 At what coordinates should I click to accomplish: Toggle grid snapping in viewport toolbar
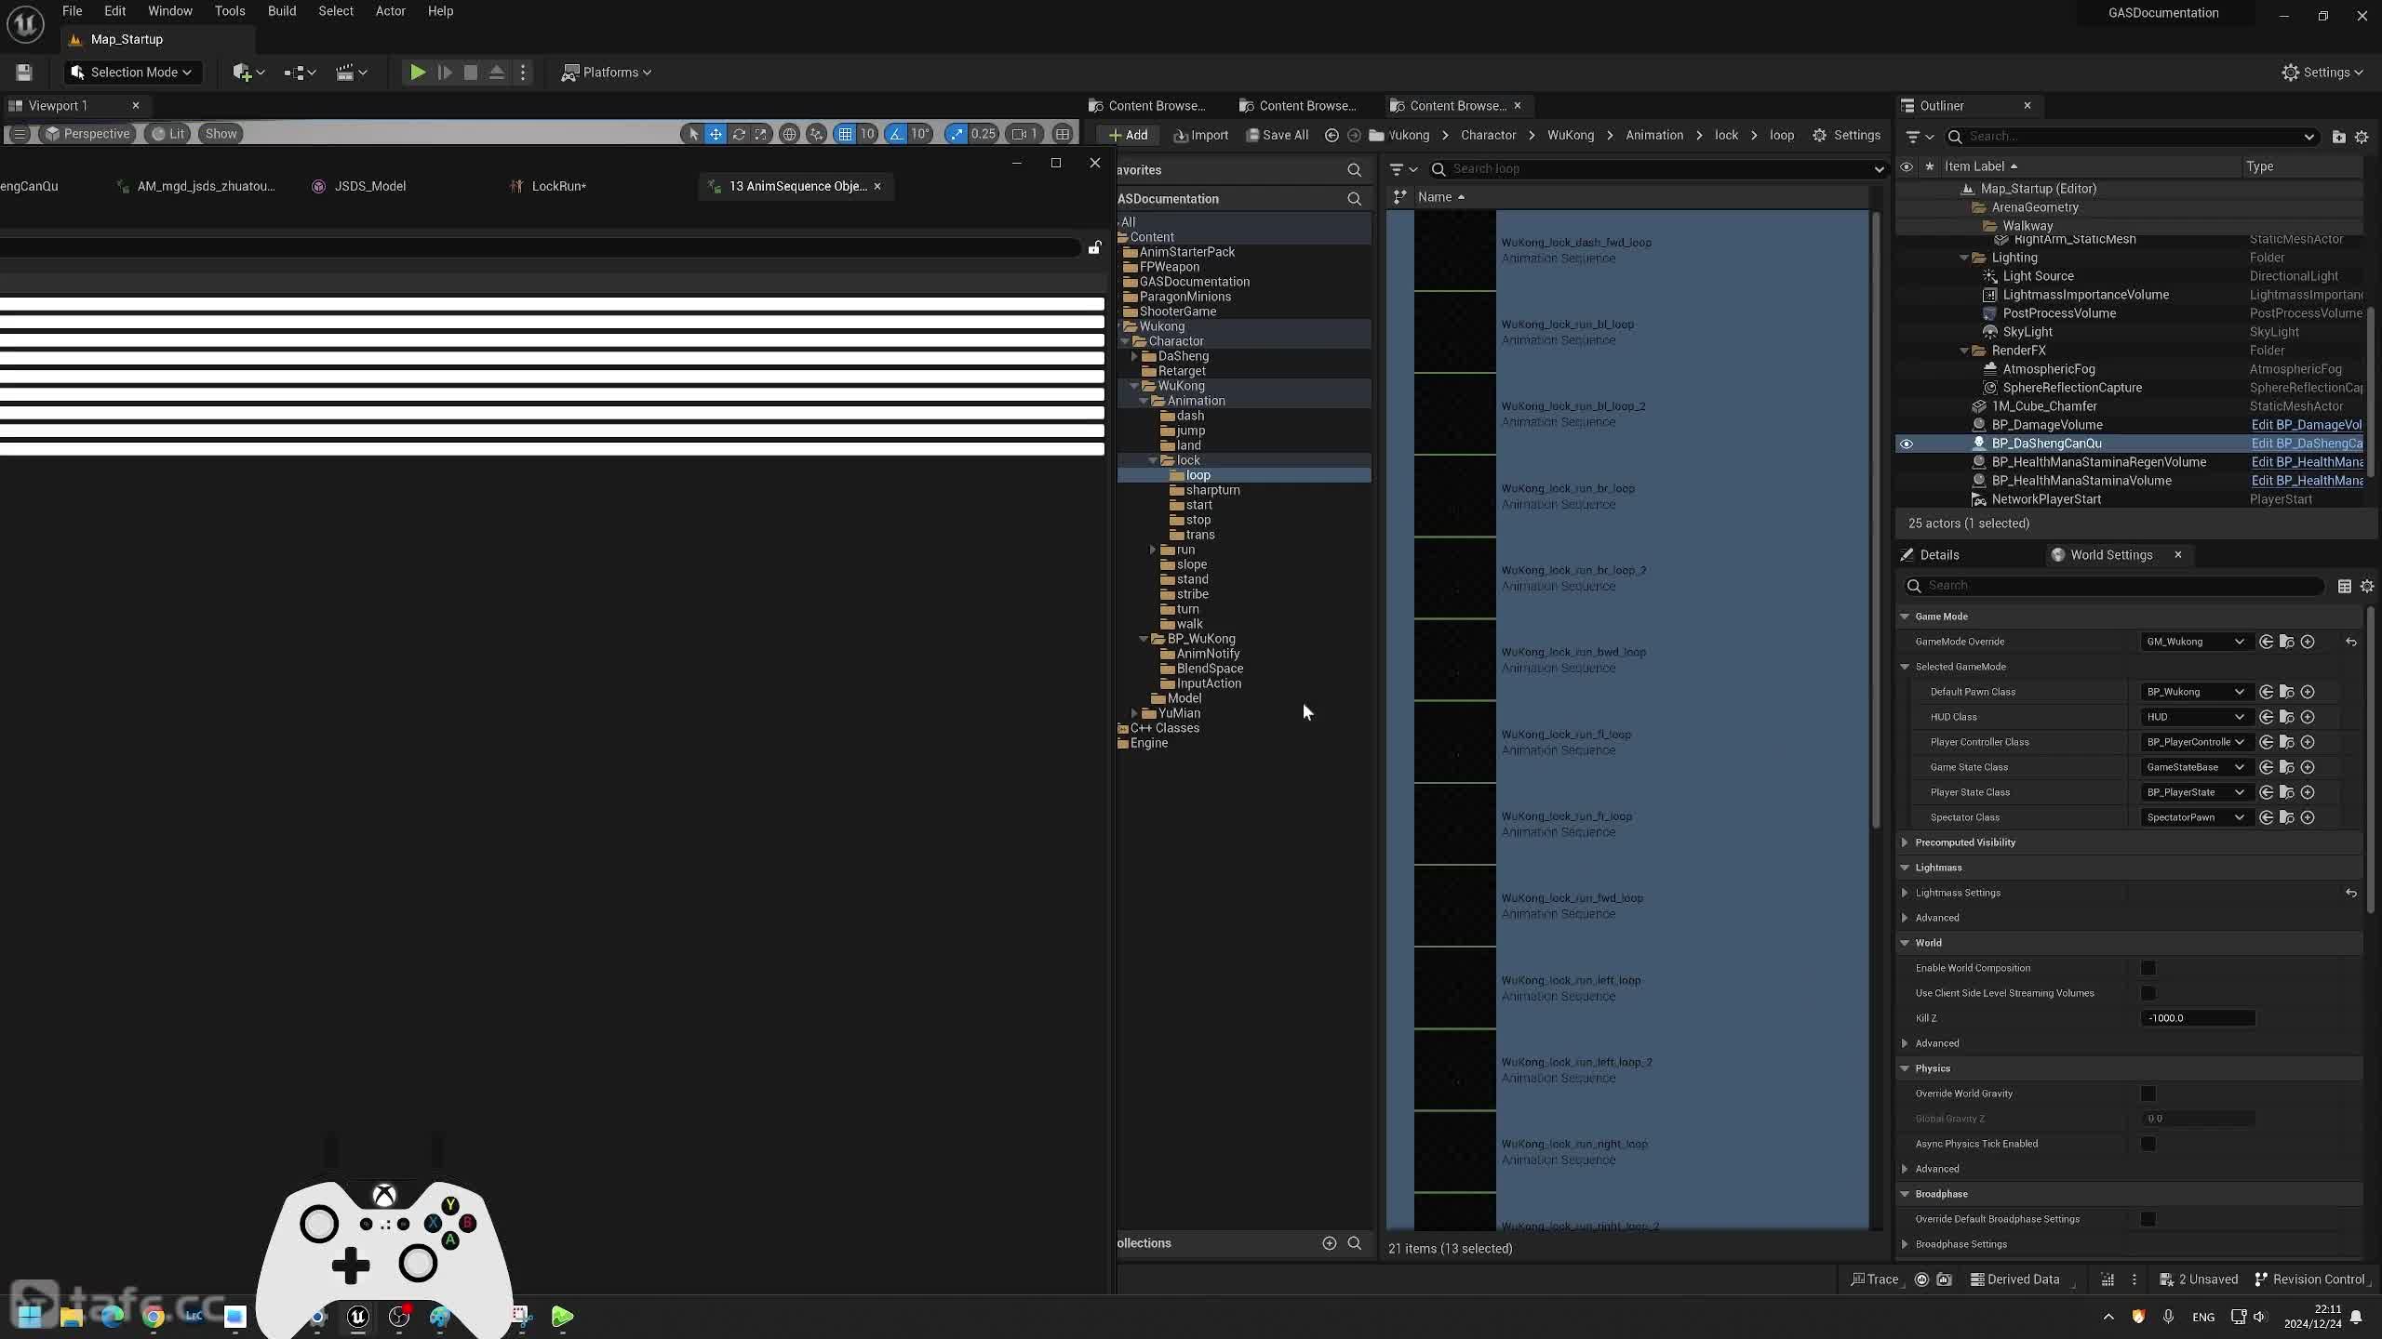point(845,134)
